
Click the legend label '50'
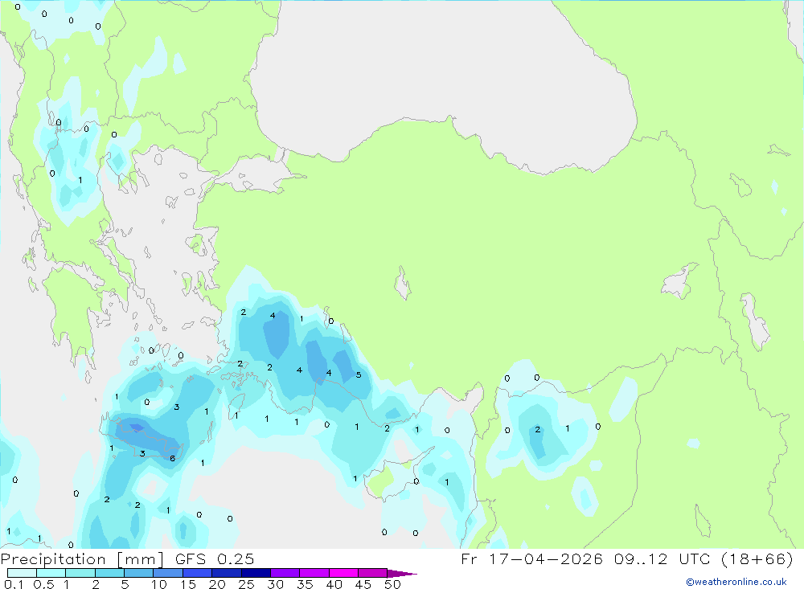click(392, 584)
